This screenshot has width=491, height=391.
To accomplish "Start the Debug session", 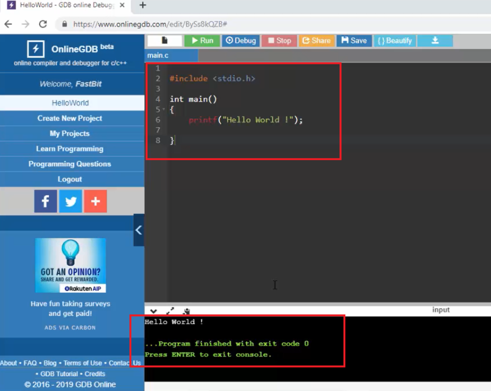I will click(x=241, y=41).
